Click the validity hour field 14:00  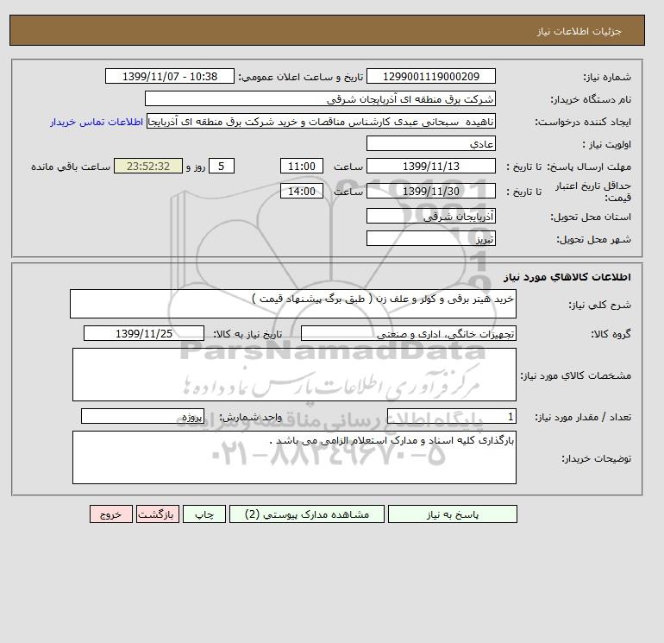[302, 191]
